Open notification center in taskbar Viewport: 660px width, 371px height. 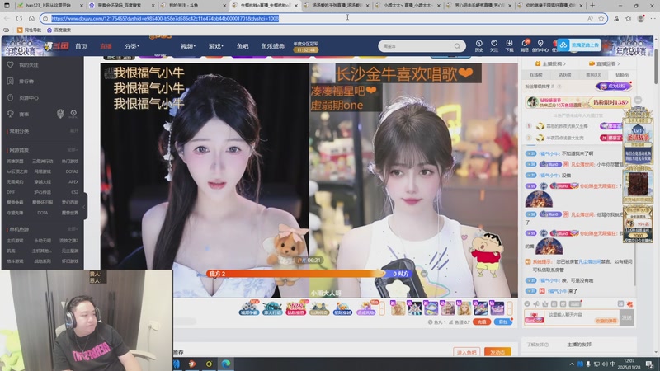tap(649, 364)
